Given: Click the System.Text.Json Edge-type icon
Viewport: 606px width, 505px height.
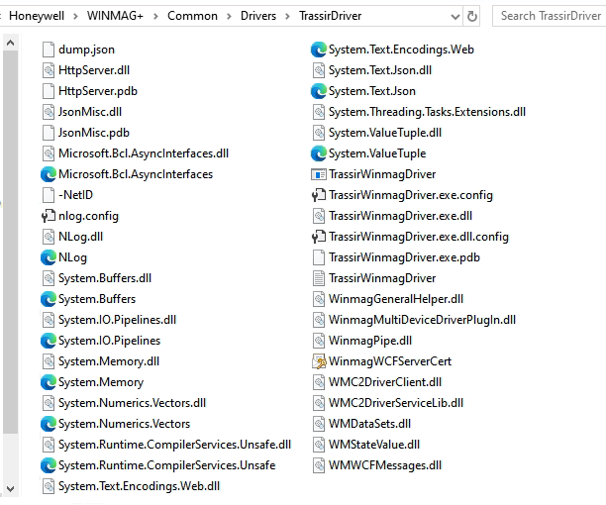Looking at the screenshot, I should pos(319,91).
